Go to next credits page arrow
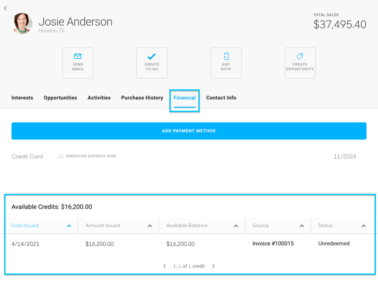This screenshot has height=299, width=378. click(x=213, y=266)
